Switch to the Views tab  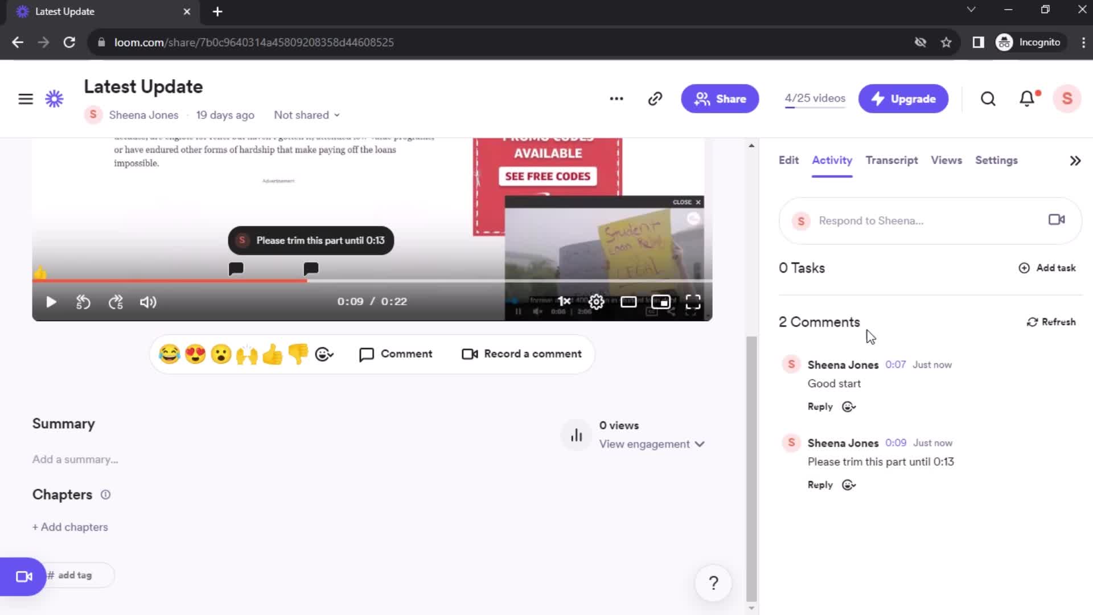point(947,160)
